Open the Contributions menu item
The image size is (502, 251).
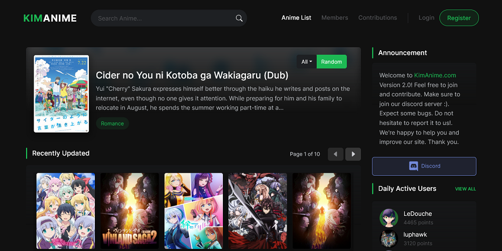pyautogui.click(x=378, y=18)
